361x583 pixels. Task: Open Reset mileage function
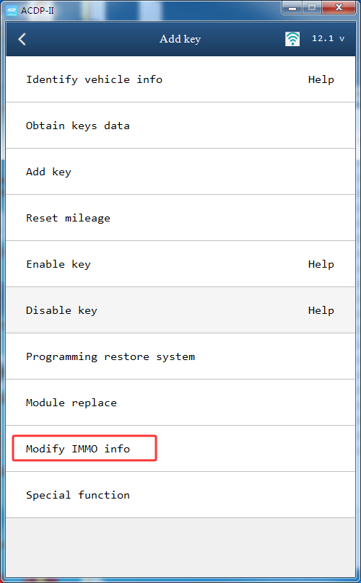180,217
